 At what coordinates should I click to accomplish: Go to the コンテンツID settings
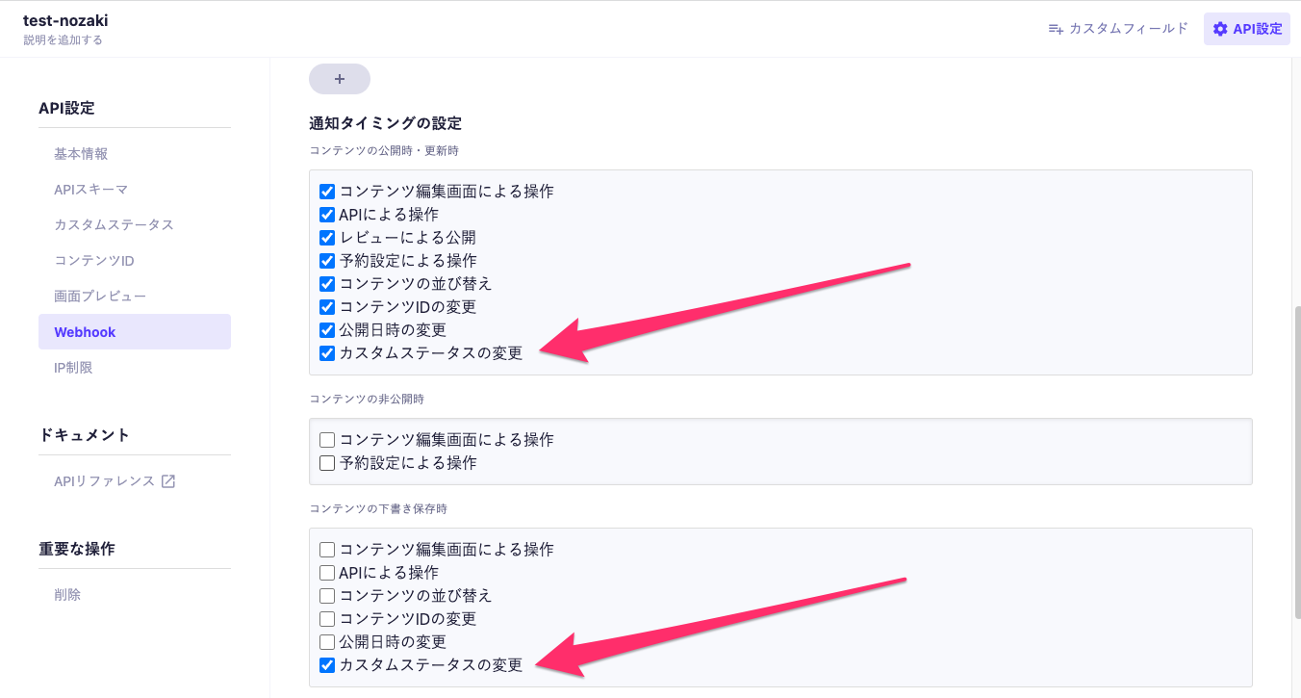click(93, 261)
